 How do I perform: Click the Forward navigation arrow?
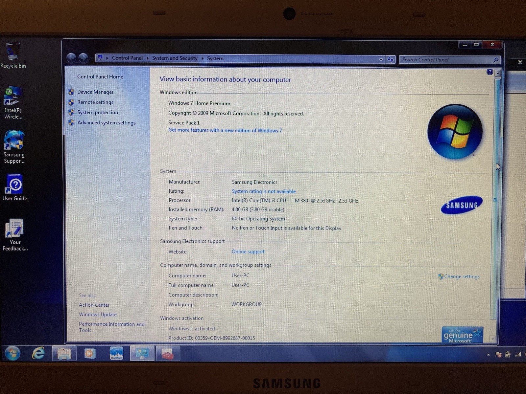[x=83, y=58]
